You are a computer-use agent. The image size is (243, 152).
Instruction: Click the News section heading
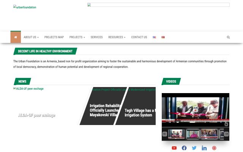(x=22, y=81)
